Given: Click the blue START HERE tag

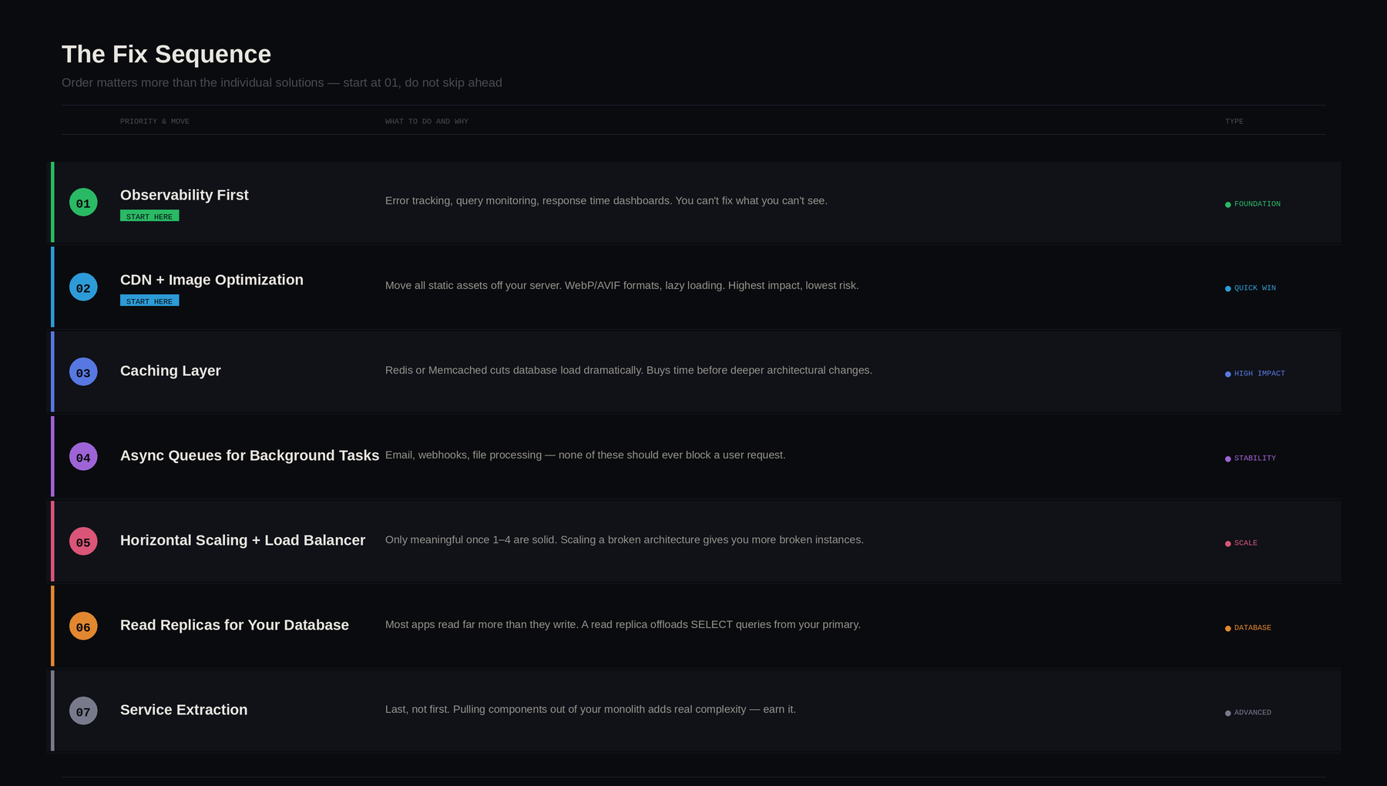Looking at the screenshot, I should [149, 301].
